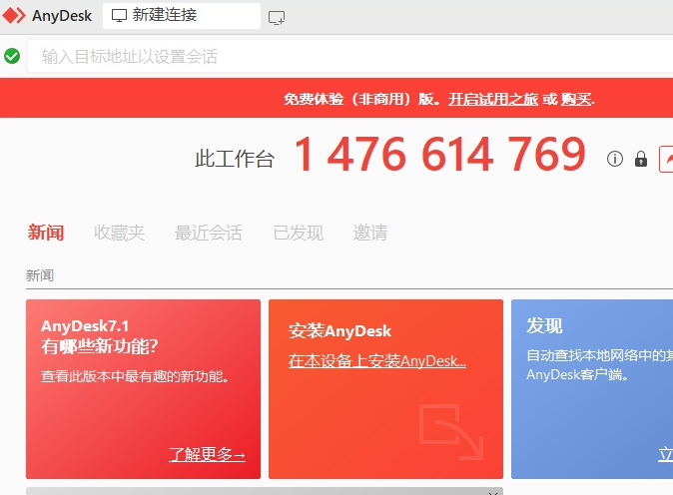Click 在本设备上安装AnyDesk... link
673x495 pixels.
[x=376, y=360]
